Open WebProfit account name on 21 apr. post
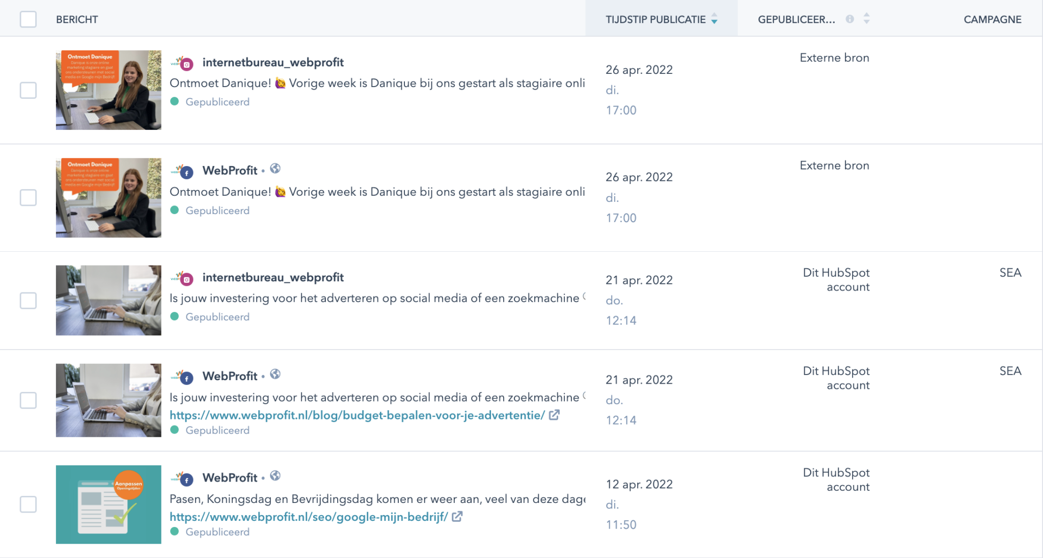The height and width of the screenshot is (558, 1043). [x=230, y=376]
